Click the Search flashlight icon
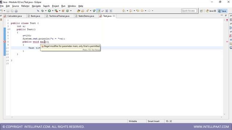232x130 pixels. (x=87, y=11)
